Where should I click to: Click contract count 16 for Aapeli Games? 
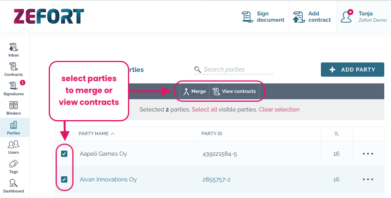pyautogui.click(x=336, y=154)
